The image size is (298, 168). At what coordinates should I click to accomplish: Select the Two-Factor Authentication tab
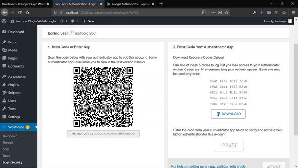pyautogui.click(x=76, y=4)
